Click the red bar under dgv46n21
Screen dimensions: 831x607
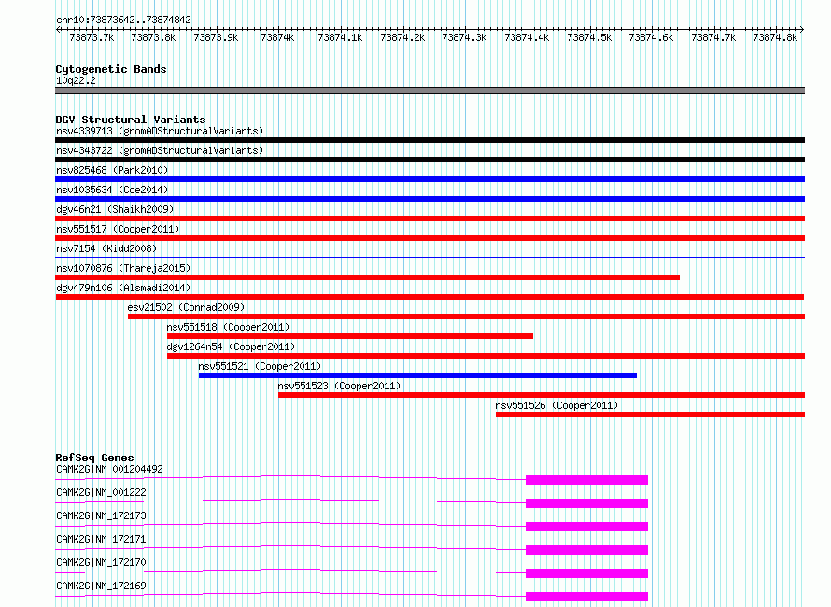430,219
